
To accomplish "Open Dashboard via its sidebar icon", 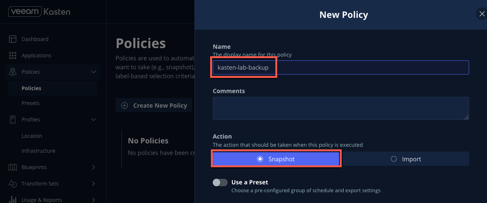I will point(13,39).
